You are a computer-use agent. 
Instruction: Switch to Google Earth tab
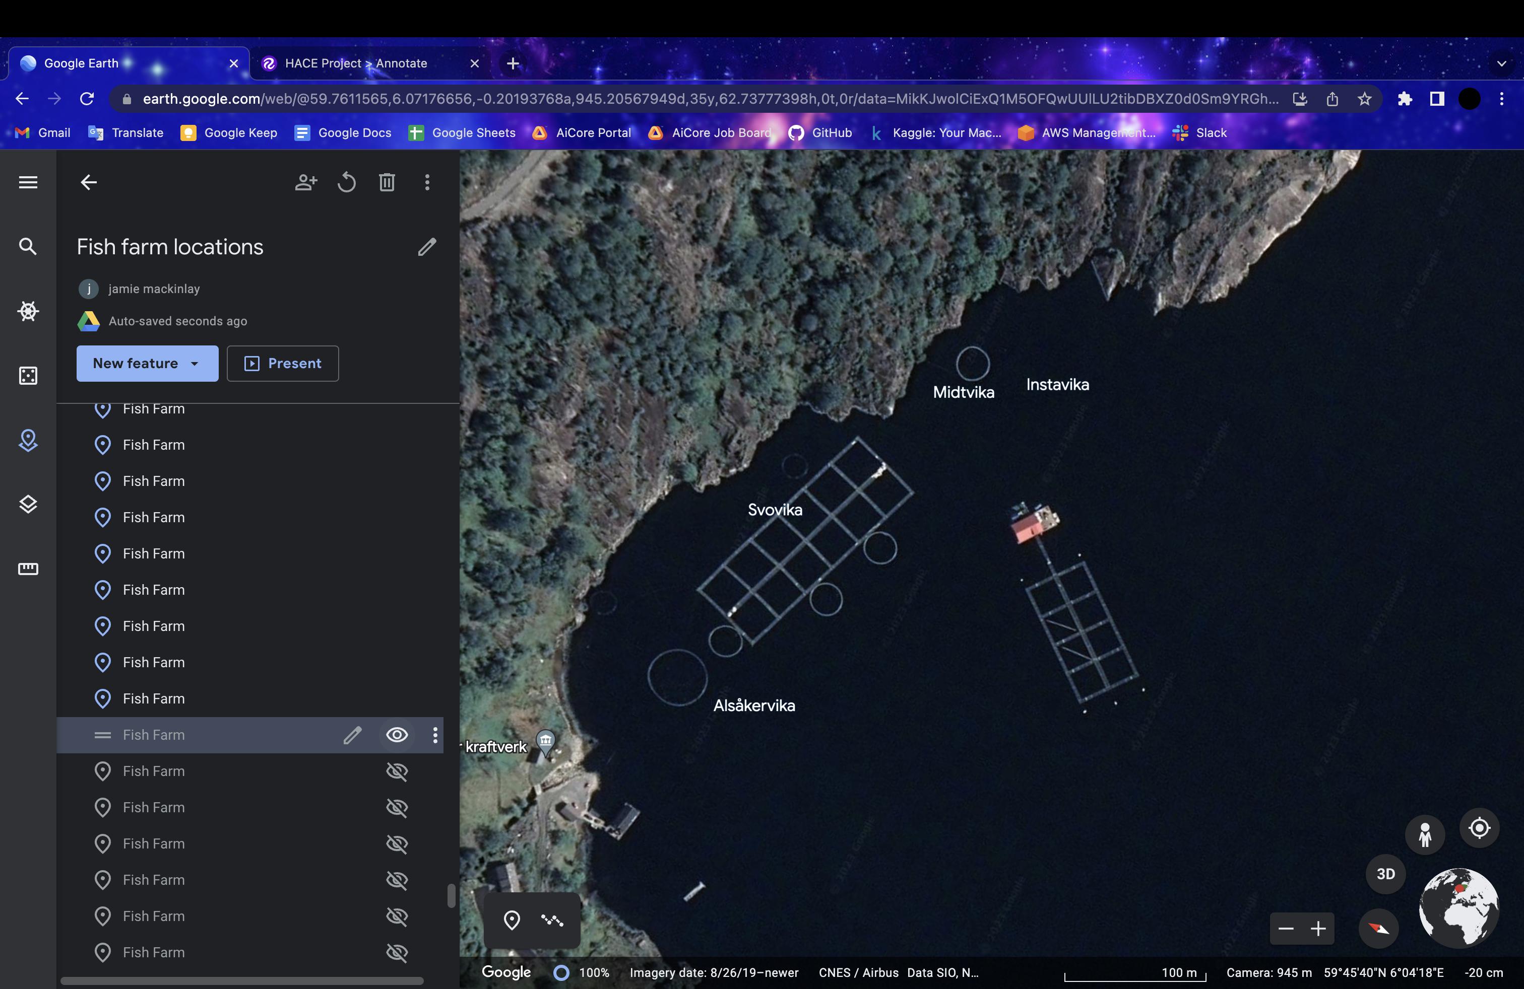(x=128, y=63)
